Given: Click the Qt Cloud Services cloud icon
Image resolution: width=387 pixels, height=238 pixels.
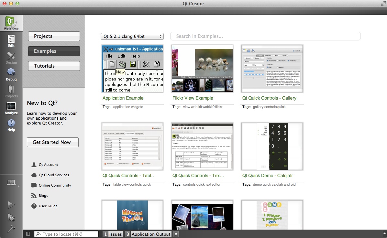Looking at the screenshot, I should [x=34, y=175].
